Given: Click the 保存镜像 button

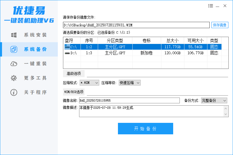Looking at the screenshot, I should pyautogui.click(x=220, y=25).
